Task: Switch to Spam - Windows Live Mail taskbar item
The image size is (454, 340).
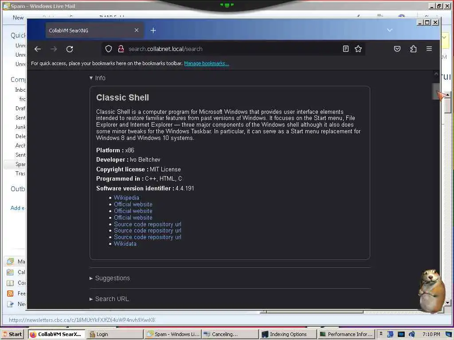Action: coord(173,334)
